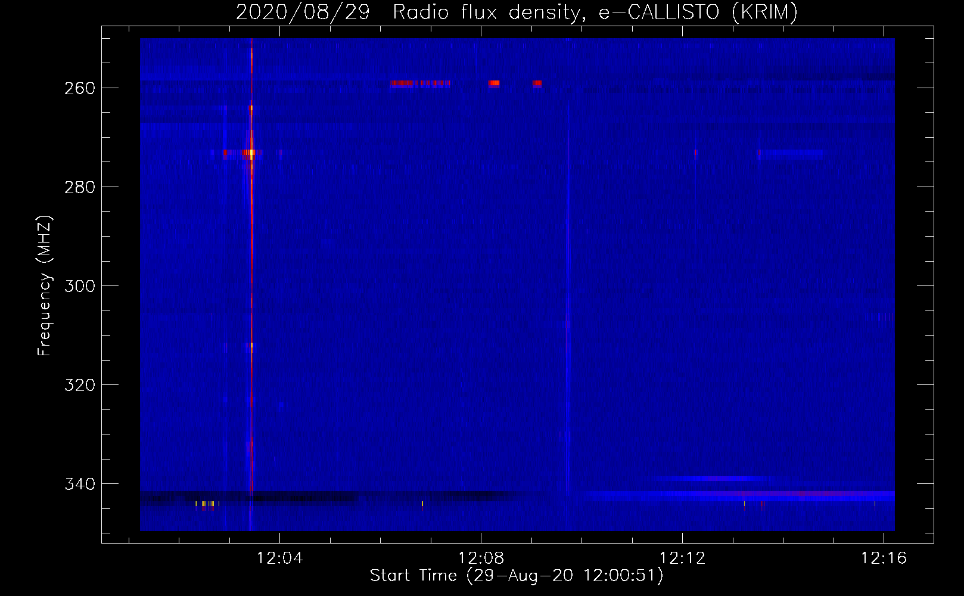The height and width of the screenshot is (596, 964).
Task: Click the 12:16 time tick label
Action: [884, 558]
